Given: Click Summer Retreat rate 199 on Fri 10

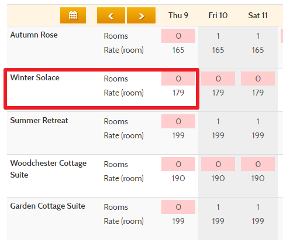Looking at the screenshot, I should click(218, 135).
